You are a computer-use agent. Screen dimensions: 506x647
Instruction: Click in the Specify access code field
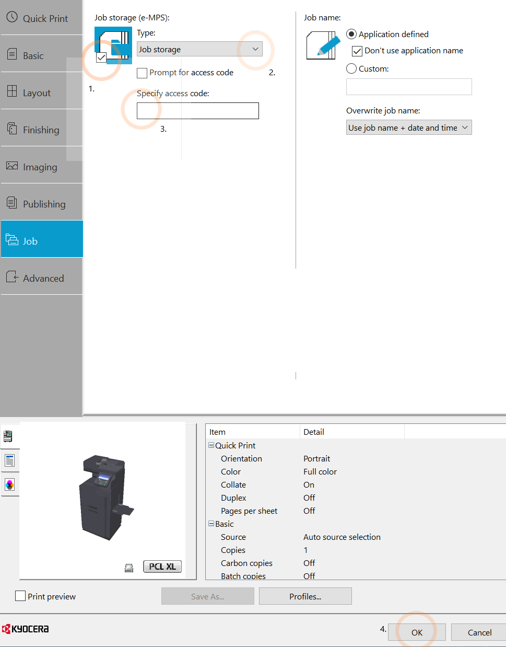(x=197, y=111)
